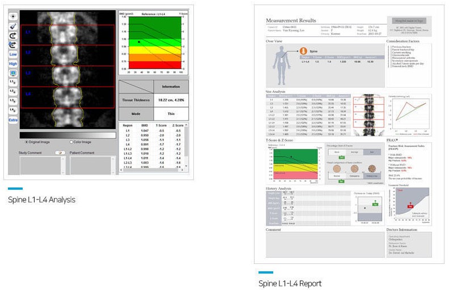Image resolution: width=449 pixels, height=290 pixels.
Task: Select the flashlight brush tool icon
Action: pyautogui.click(x=13, y=26)
